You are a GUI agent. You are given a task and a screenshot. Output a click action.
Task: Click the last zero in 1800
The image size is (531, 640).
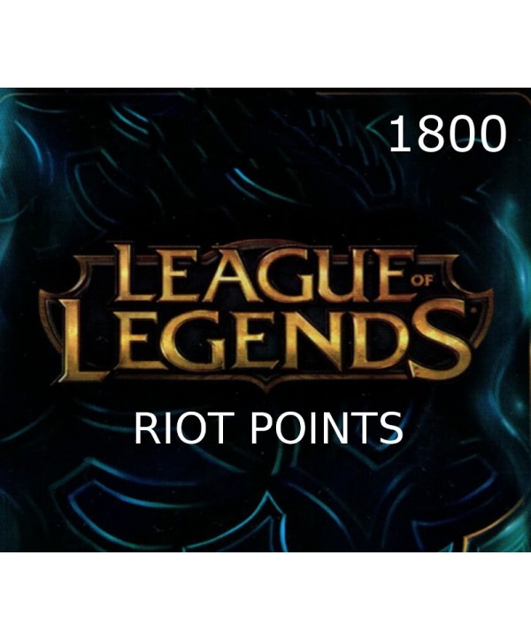[x=492, y=135]
